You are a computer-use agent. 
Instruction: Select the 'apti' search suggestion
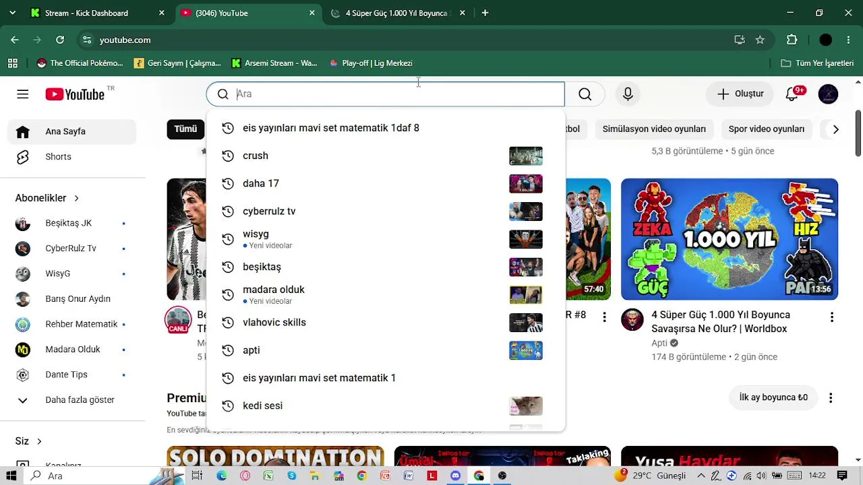tap(386, 350)
